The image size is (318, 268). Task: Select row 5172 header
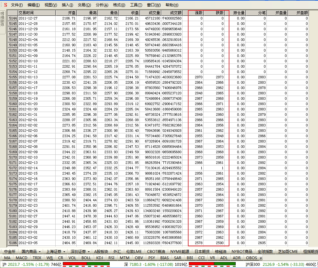(x=13, y=168)
